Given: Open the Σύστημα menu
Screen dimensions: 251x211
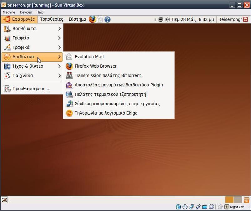Looking at the screenshot, I should point(77,19).
